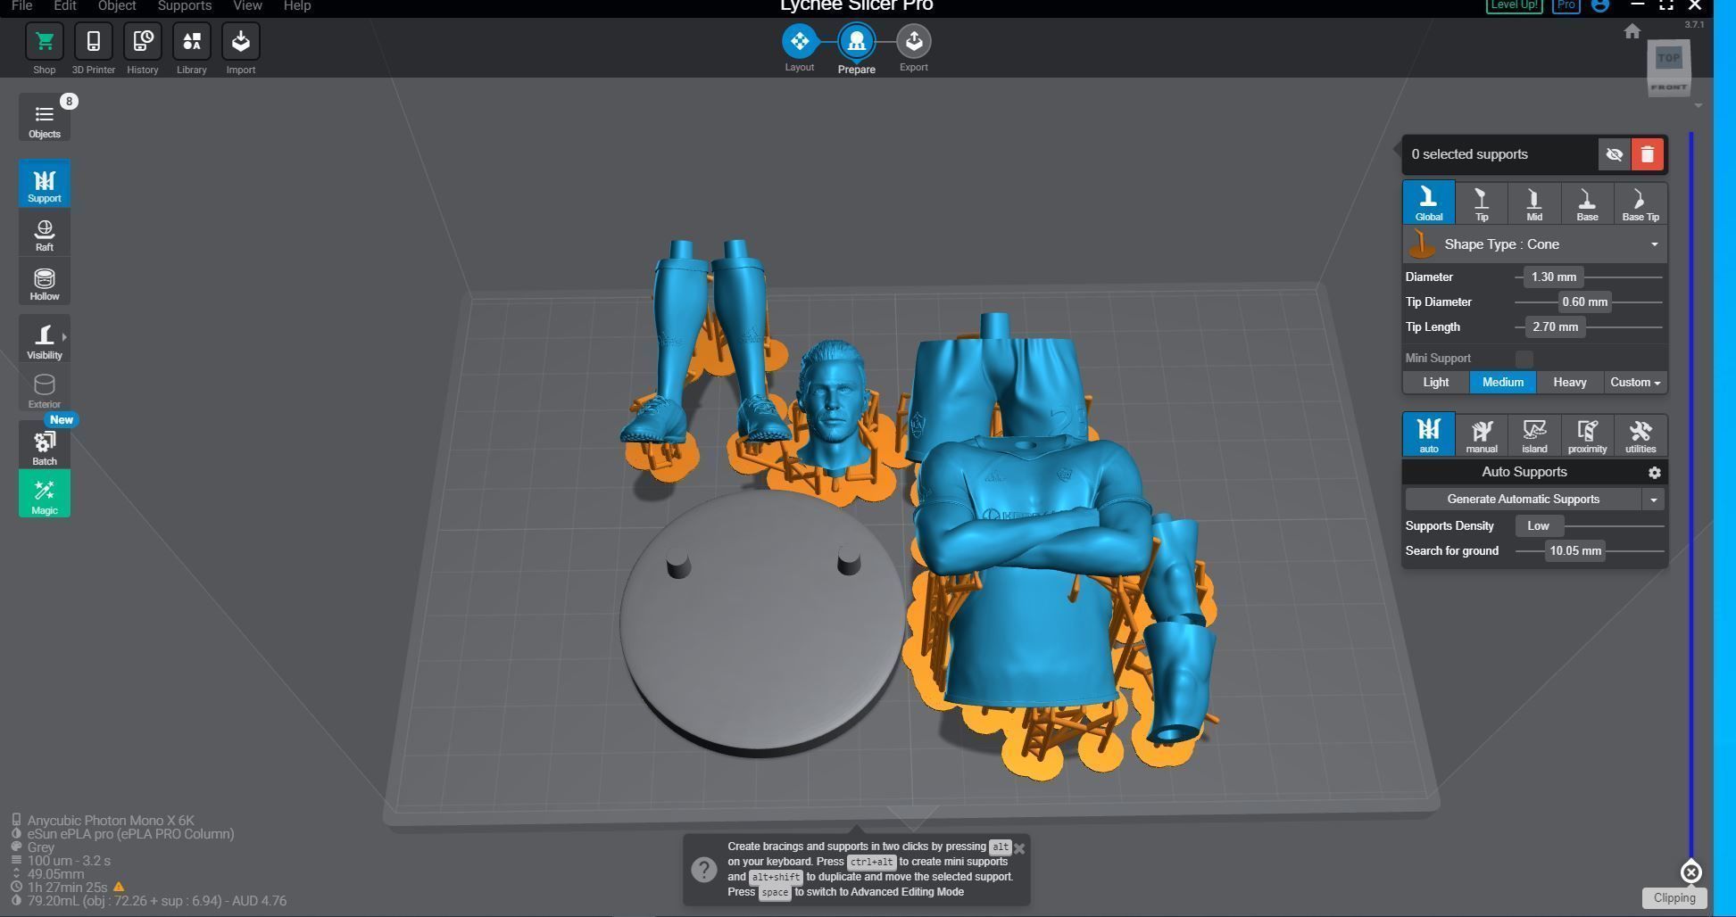The height and width of the screenshot is (917, 1736).
Task: Click the TOP face of view cube
Action: (x=1668, y=59)
